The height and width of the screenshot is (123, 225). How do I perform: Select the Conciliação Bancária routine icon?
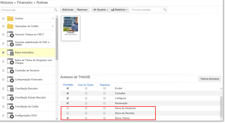click(10, 89)
